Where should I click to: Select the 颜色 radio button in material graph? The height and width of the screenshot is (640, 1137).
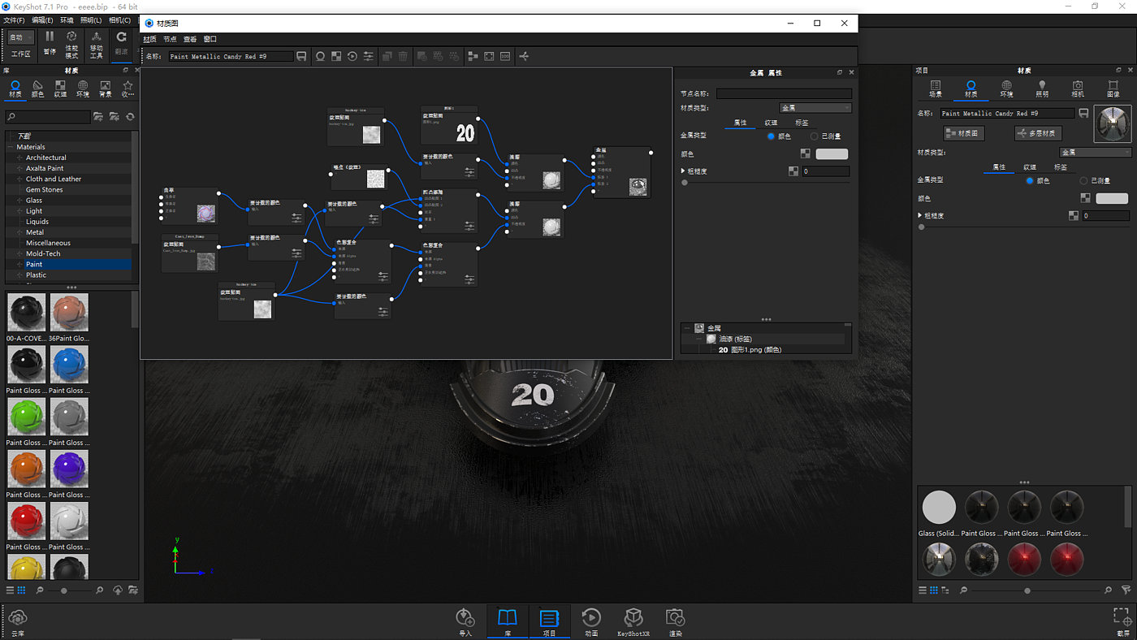point(771,136)
